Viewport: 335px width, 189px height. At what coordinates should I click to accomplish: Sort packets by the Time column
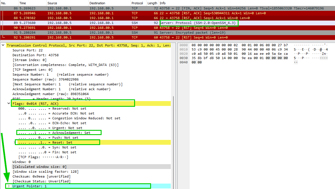tap(23, 3)
